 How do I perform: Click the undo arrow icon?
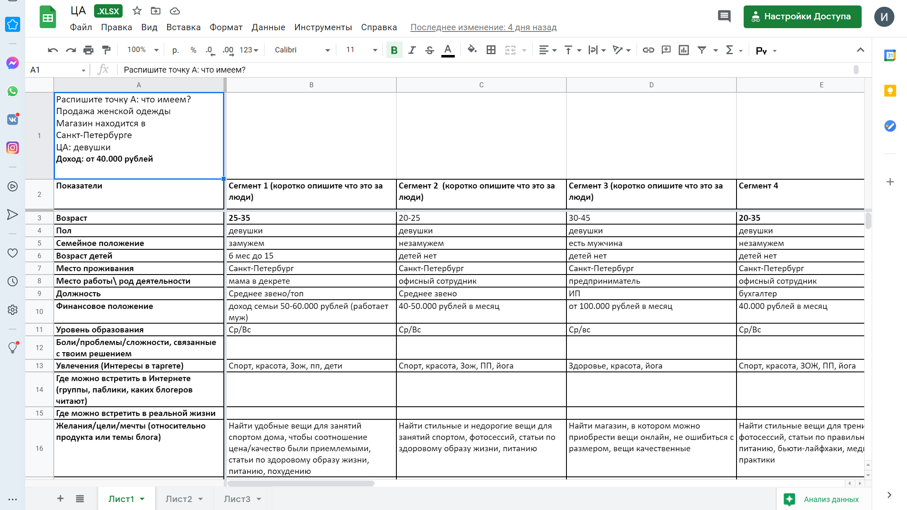(52, 50)
